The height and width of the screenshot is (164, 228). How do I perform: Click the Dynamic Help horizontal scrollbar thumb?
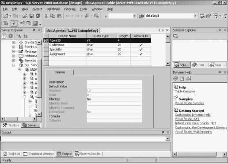tap(197, 154)
